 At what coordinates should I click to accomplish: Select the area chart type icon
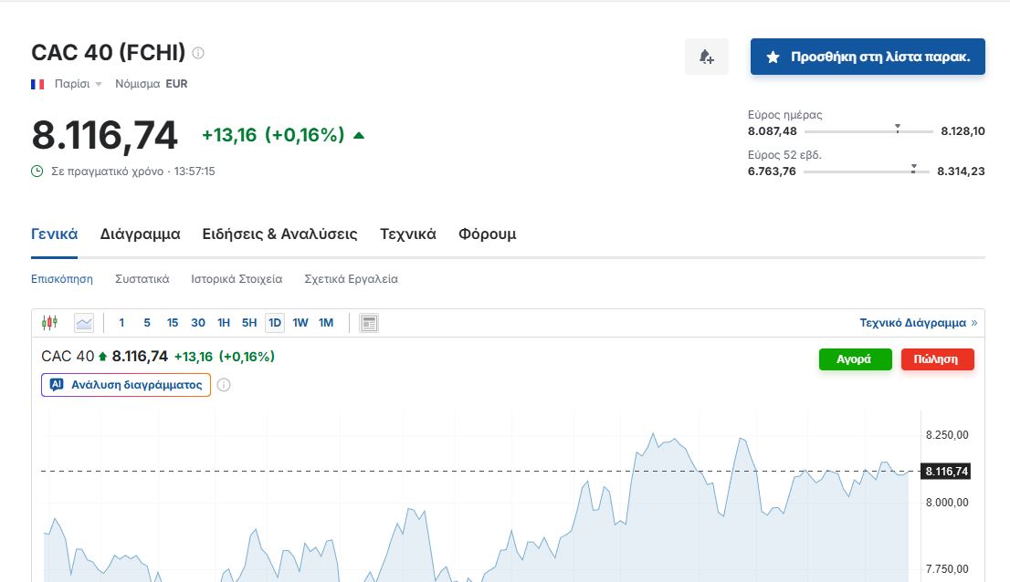coord(84,322)
